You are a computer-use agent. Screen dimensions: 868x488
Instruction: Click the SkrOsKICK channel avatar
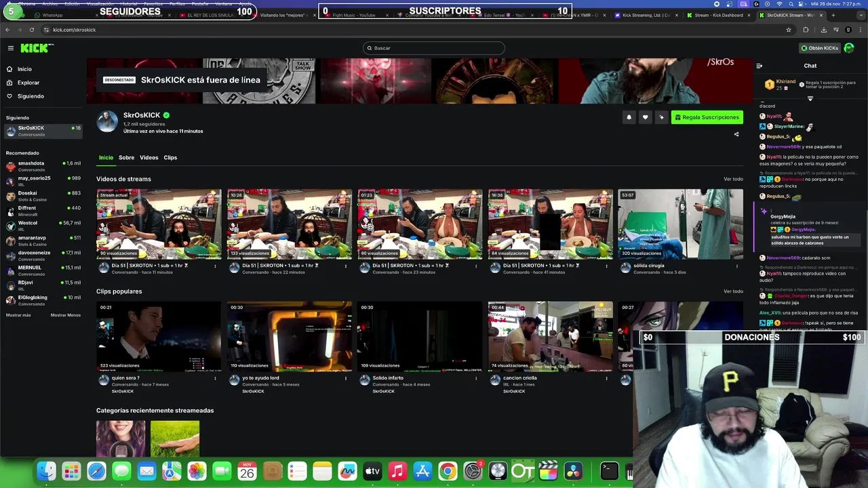click(x=107, y=121)
